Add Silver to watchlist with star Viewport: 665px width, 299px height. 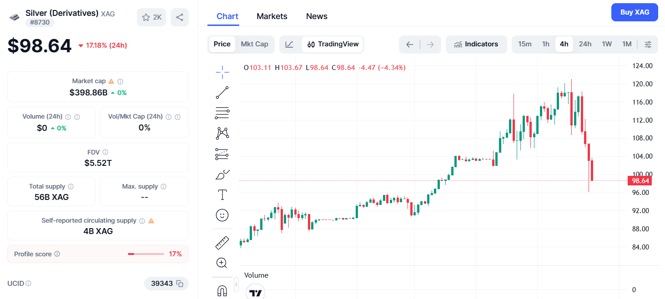click(x=151, y=17)
